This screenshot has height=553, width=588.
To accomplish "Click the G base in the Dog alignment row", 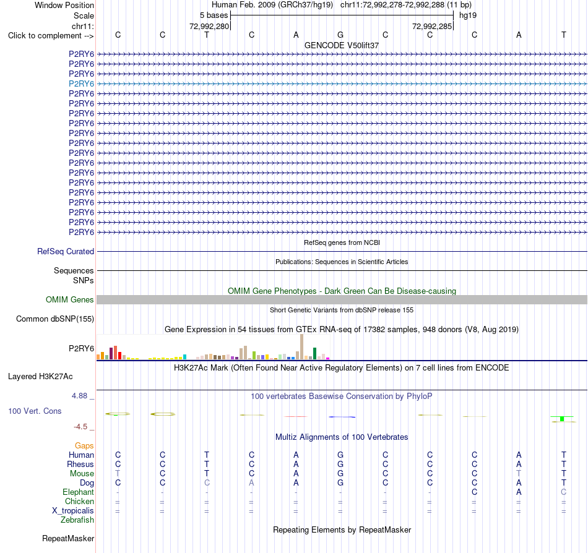I will click(340, 483).
